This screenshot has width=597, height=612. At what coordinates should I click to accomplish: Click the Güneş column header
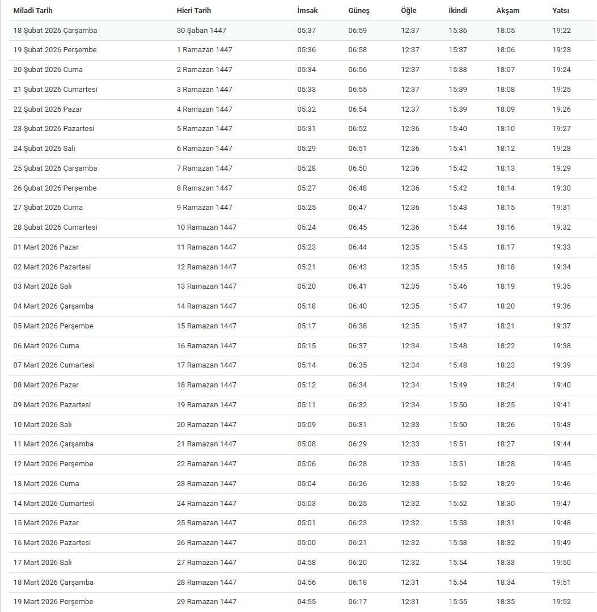pos(358,11)
